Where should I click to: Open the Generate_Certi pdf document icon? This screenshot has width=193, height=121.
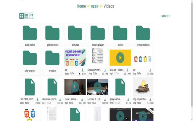coord(52,87)
